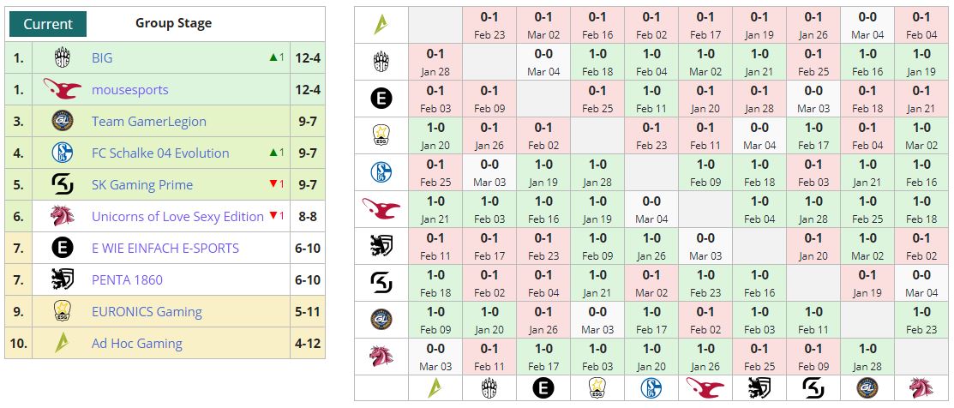Screen dimensions: 954x408
Task: Open the E WIE EINFACH E-SPORTS link
Action: click(165, 249)
